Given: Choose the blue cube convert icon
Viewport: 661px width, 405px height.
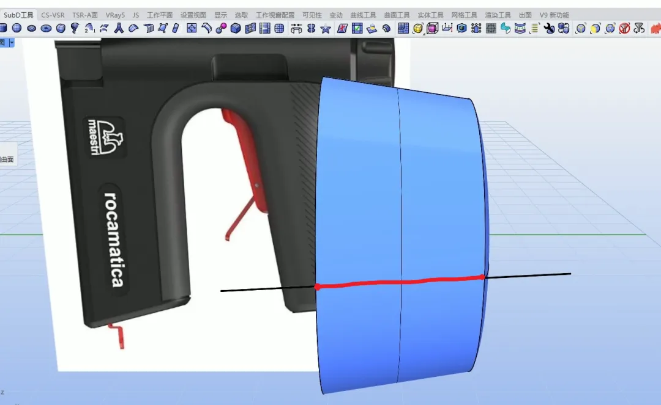Looking at the screenshot, I should pyautogui.click(x=236, y=28).
